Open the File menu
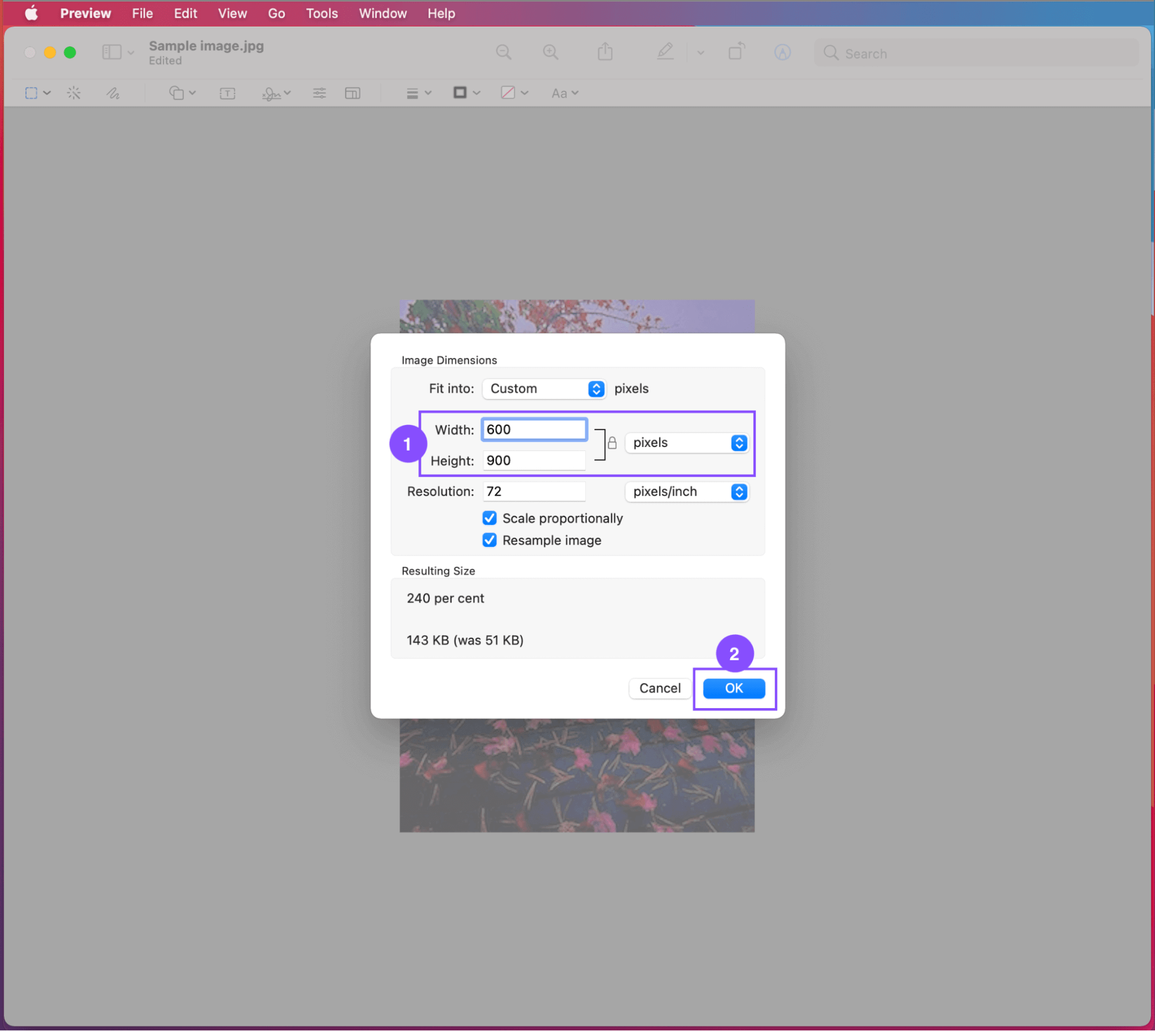The width and height of the screenshot is (1155, 1031). [142, 13]
